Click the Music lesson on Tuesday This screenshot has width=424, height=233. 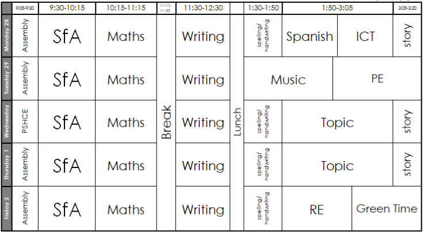point(288,79)
